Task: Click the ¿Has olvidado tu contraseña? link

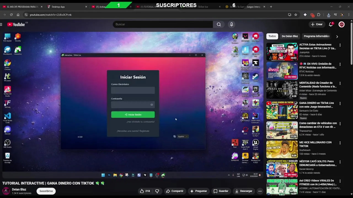Action: coord(141,122)
